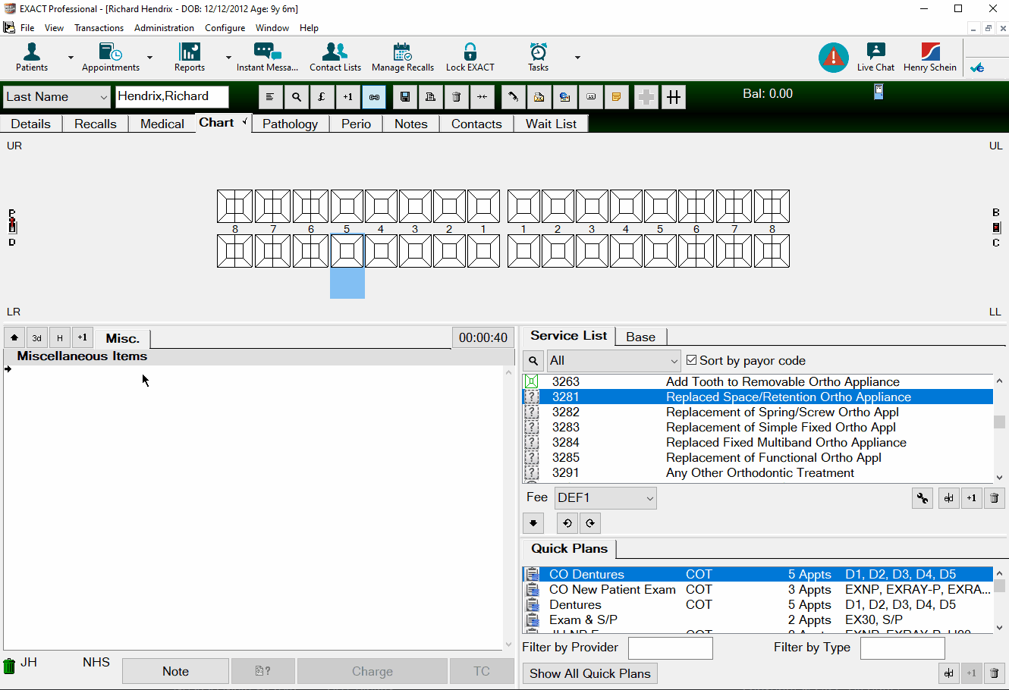Toggle the 3d chart view button

[x=37, y=337]
